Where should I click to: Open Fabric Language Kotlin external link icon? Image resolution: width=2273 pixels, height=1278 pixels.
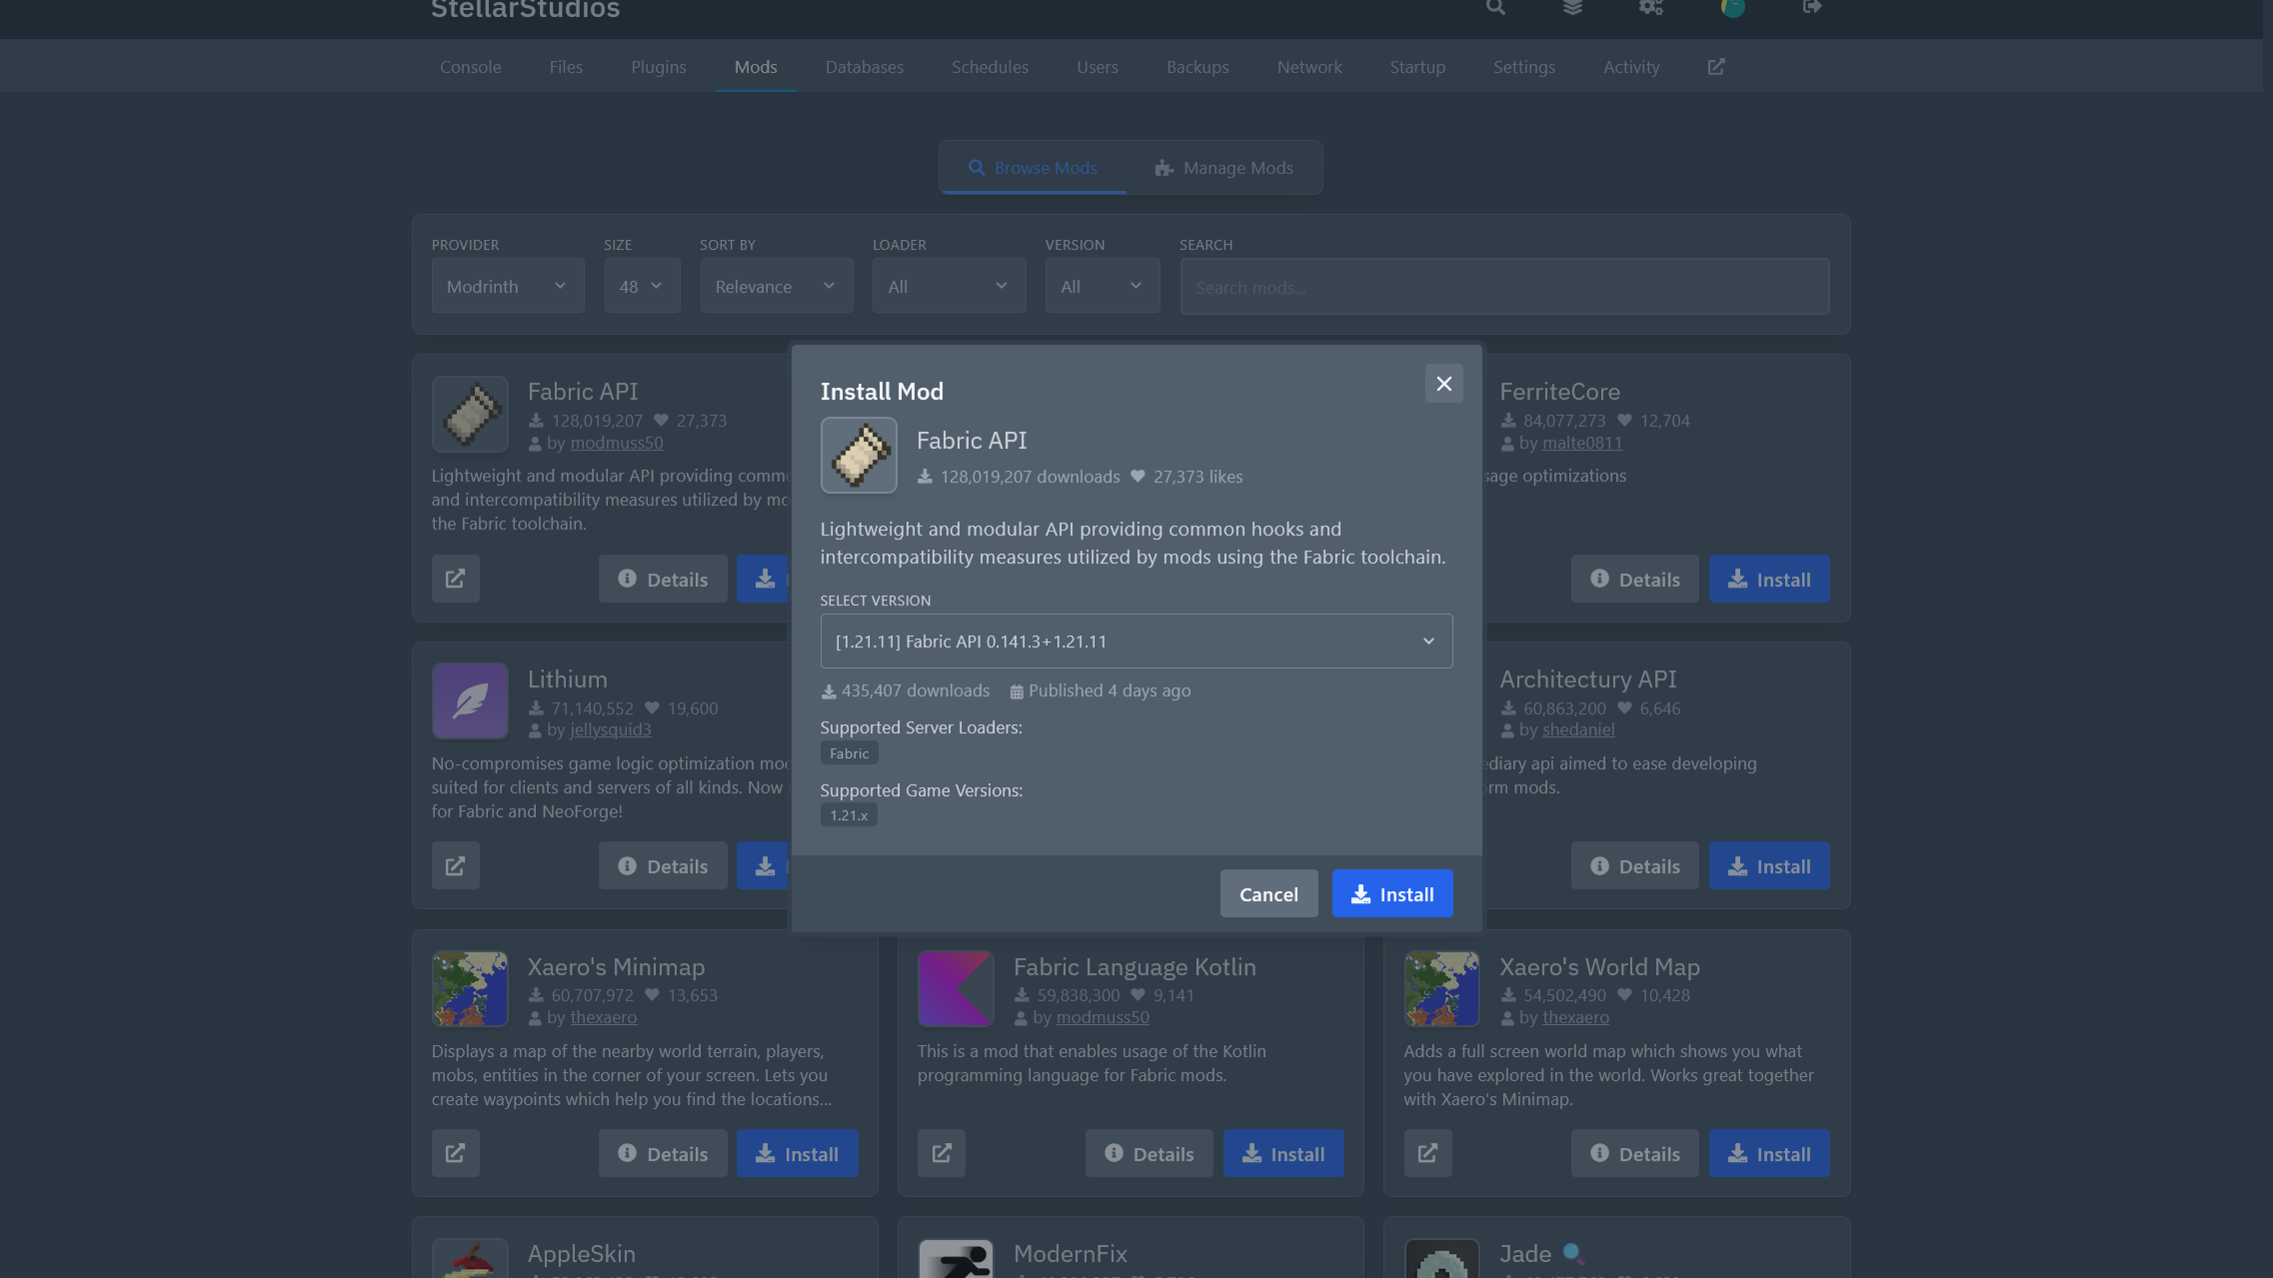click(x=941, y=1153)
